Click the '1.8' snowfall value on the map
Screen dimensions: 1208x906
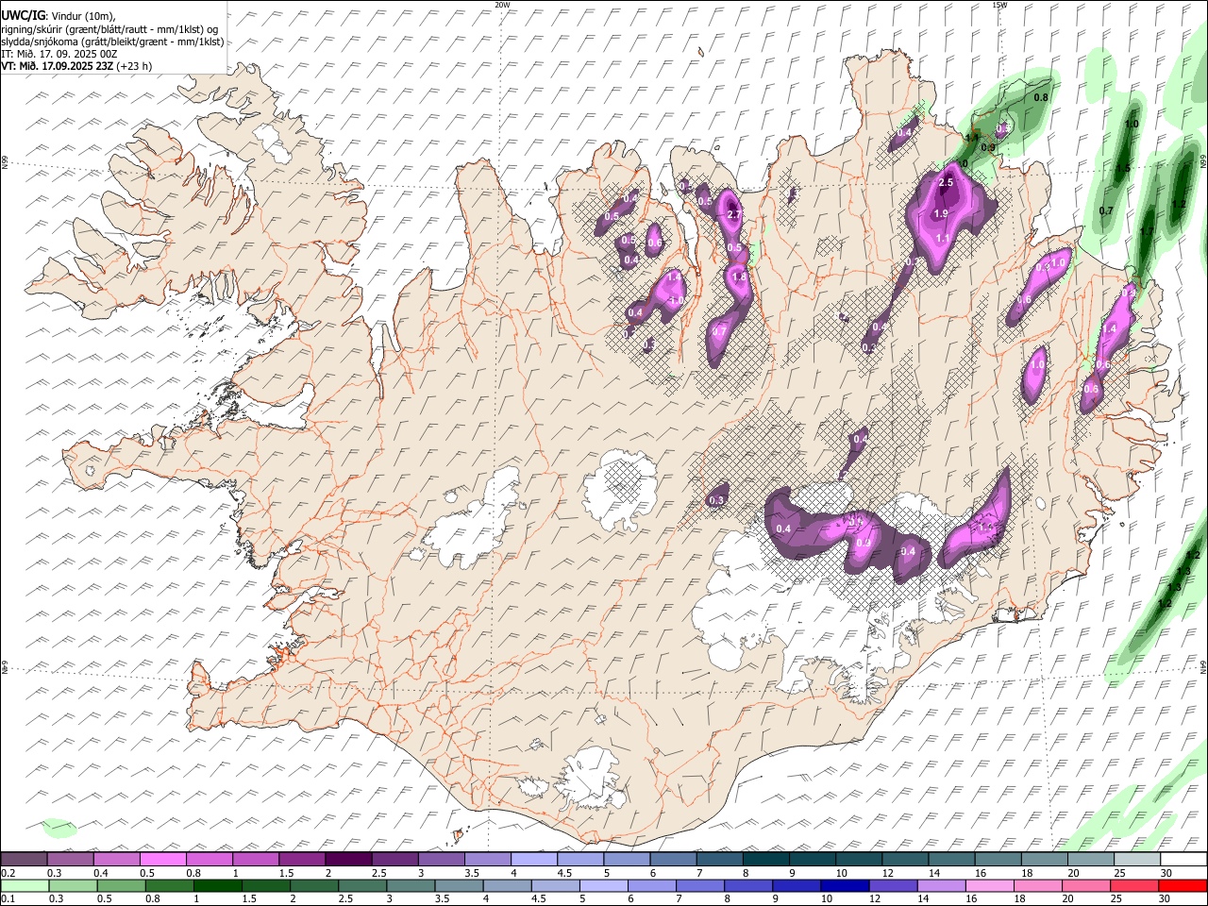click(740, 277)
